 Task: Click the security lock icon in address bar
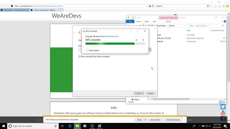150,6
